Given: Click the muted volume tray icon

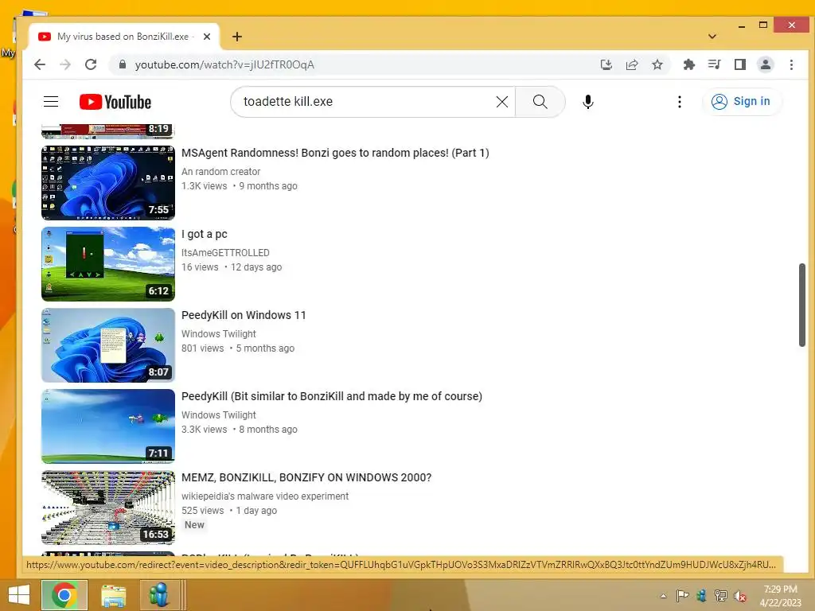Looking at the screenshot, I should click(739, 596).
